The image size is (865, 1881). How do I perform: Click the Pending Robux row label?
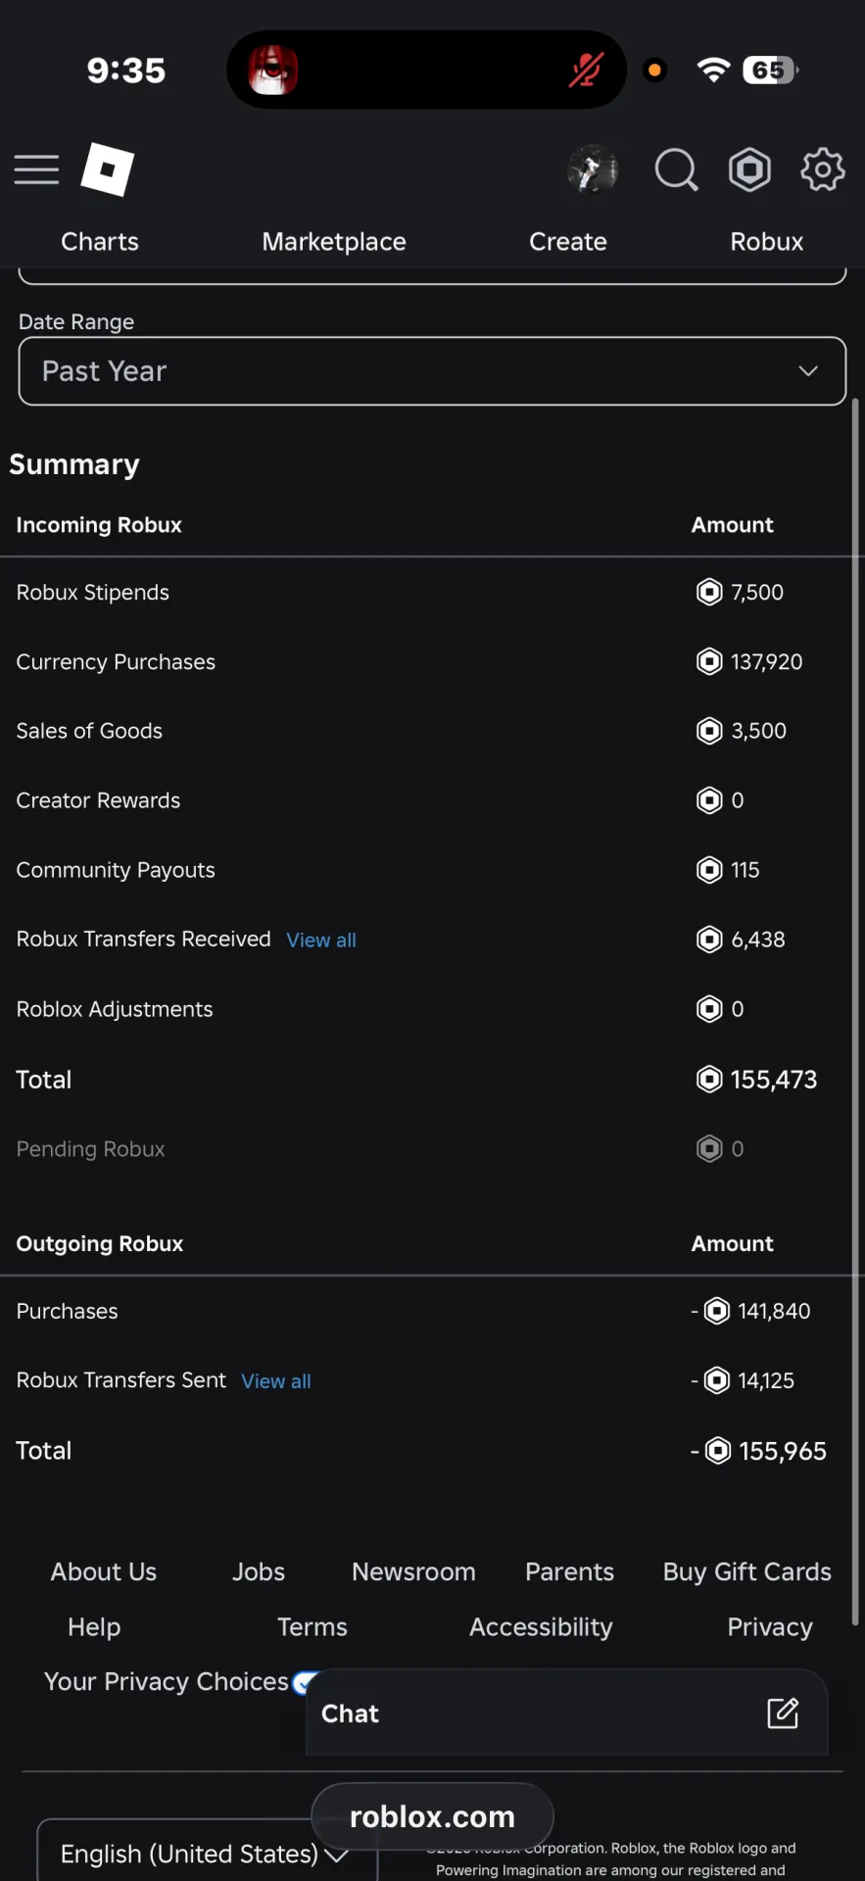tap(91, 1149)
